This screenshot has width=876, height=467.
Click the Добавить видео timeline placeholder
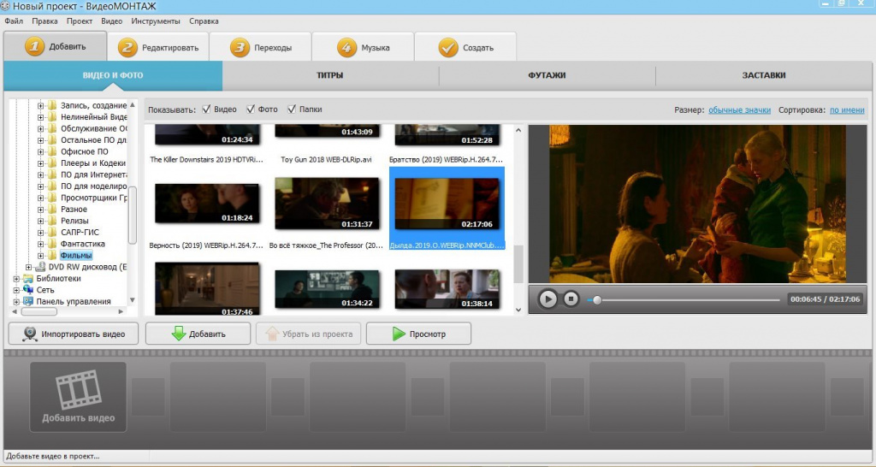(78, 397)
